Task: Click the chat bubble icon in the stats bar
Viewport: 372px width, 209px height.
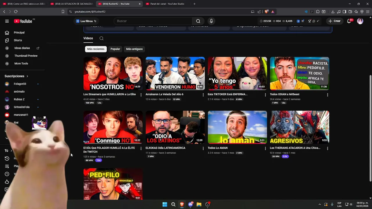Action: pos(314,21)
